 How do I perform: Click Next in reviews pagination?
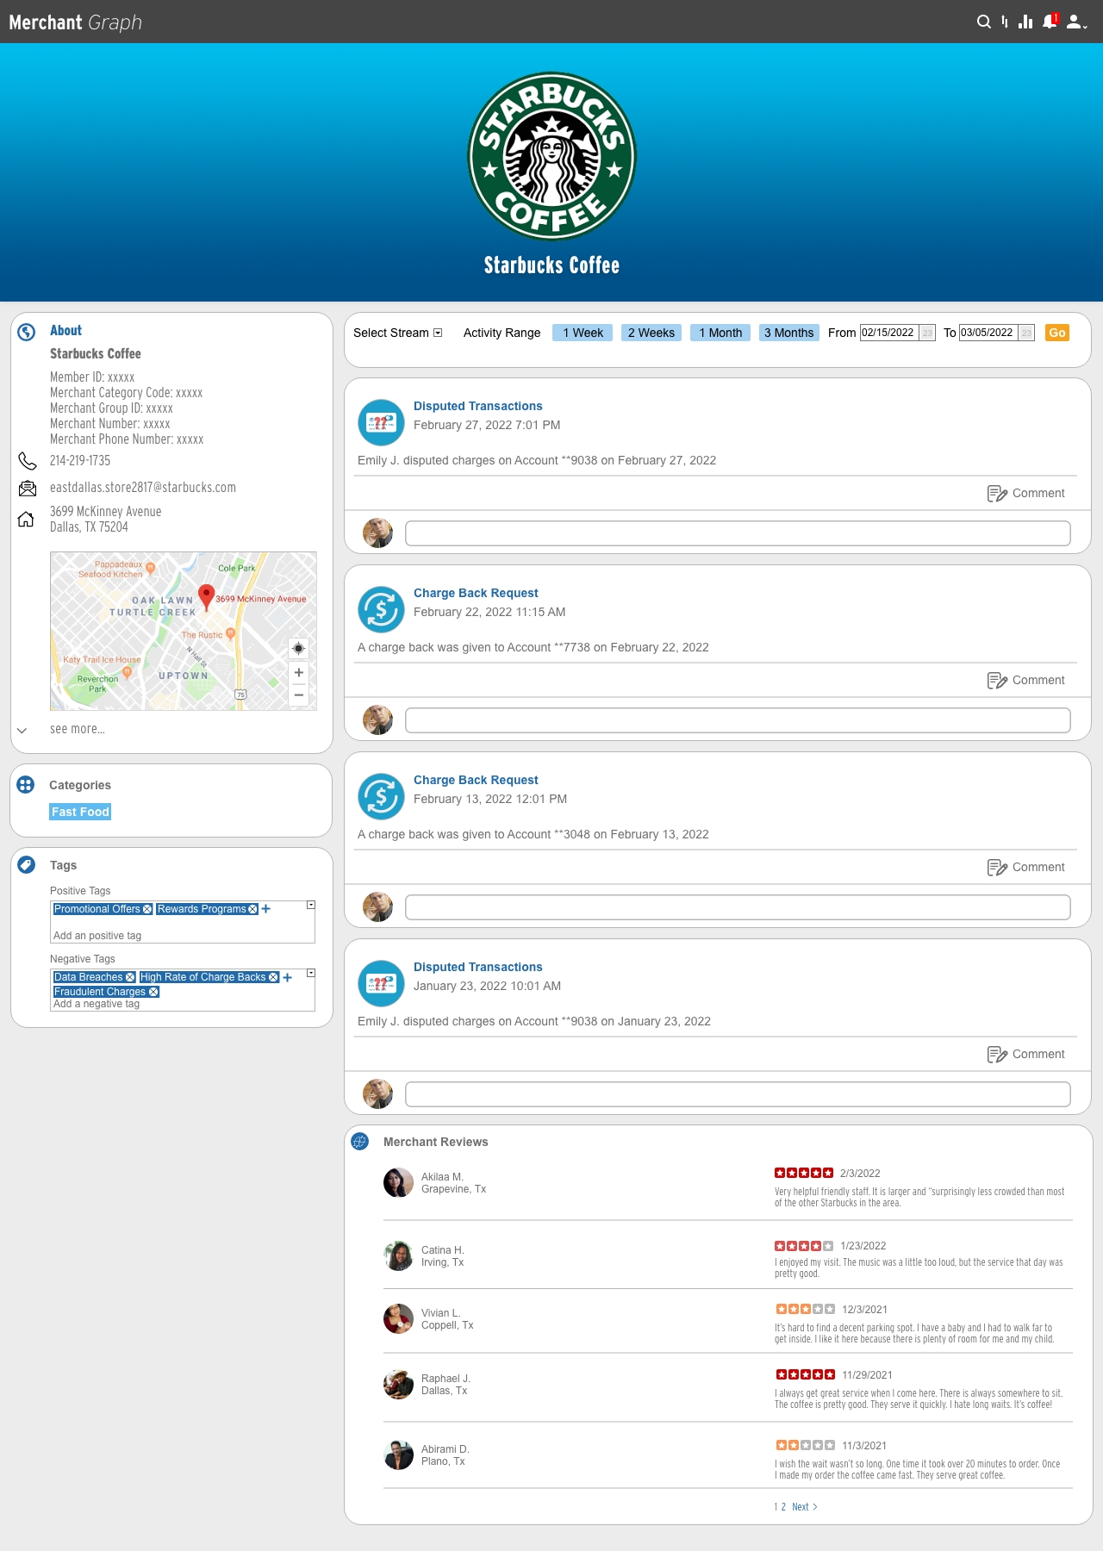point(805,1507)
